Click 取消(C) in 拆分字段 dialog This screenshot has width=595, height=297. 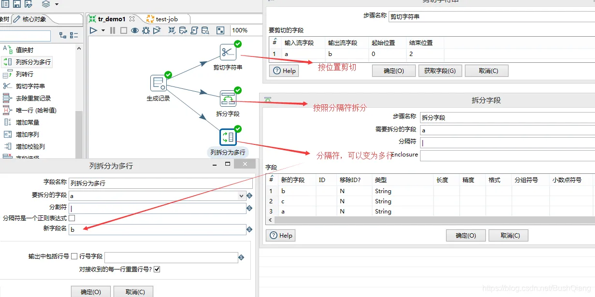[508, 235]
